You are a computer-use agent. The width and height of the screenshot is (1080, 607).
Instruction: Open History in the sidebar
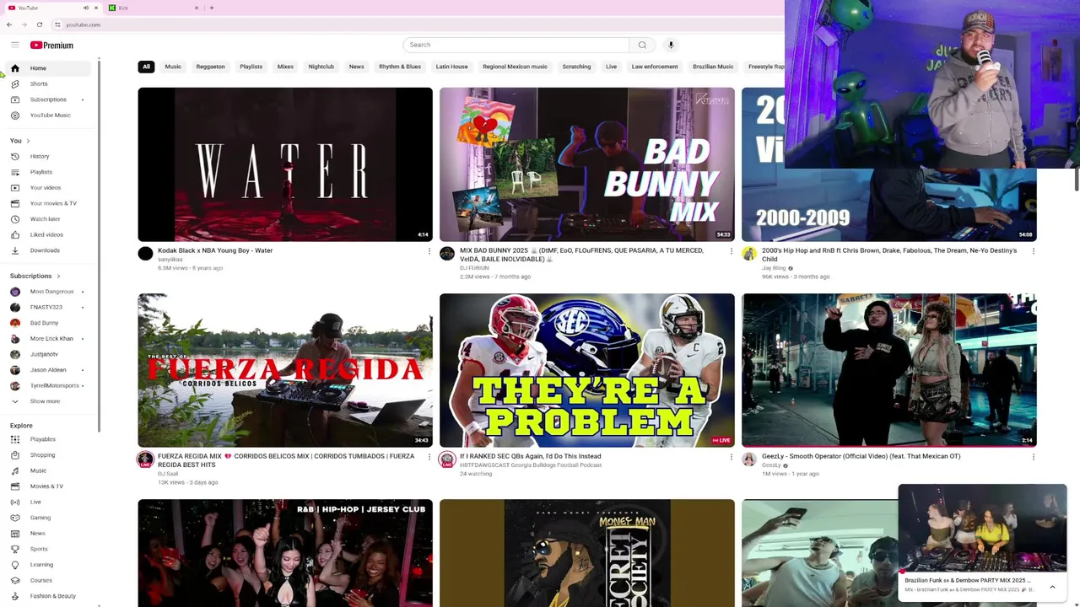pyautogui.click(x=49, y=156)
